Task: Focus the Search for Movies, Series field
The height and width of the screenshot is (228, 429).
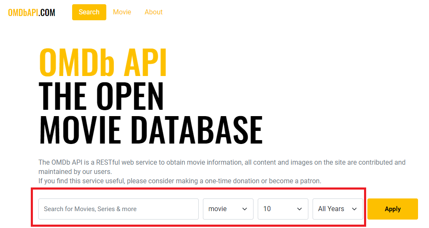Action: click(x=119, y=209)
